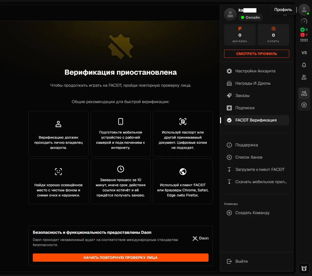Click the download icon beside Скачать мобильное приложение

[x=229, y=182]
